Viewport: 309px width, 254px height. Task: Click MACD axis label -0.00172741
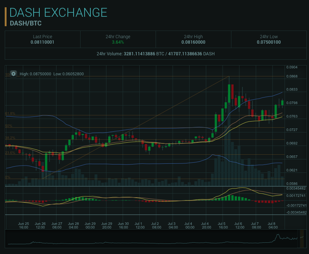[x=296, y=205]
